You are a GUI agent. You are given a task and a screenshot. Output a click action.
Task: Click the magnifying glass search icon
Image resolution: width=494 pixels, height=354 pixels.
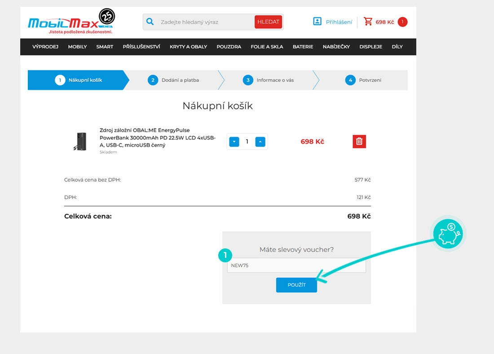point(150,22)
